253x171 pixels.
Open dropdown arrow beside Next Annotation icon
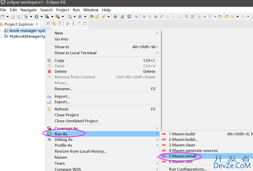click(205, 17)
